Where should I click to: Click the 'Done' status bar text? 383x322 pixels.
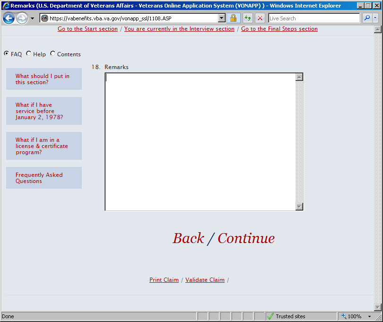(x=8, y=316)
